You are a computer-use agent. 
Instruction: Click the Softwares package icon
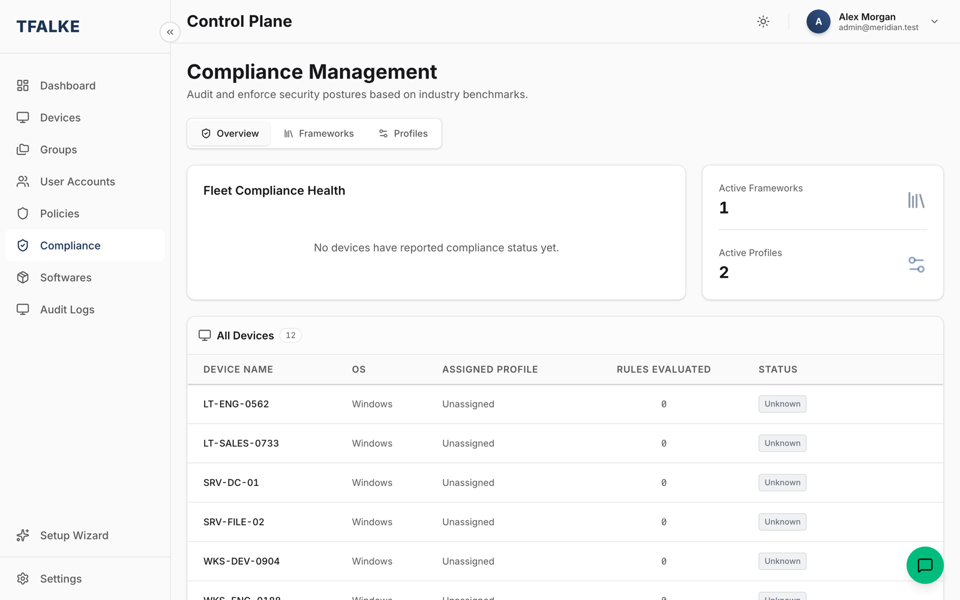pos(23,278)
